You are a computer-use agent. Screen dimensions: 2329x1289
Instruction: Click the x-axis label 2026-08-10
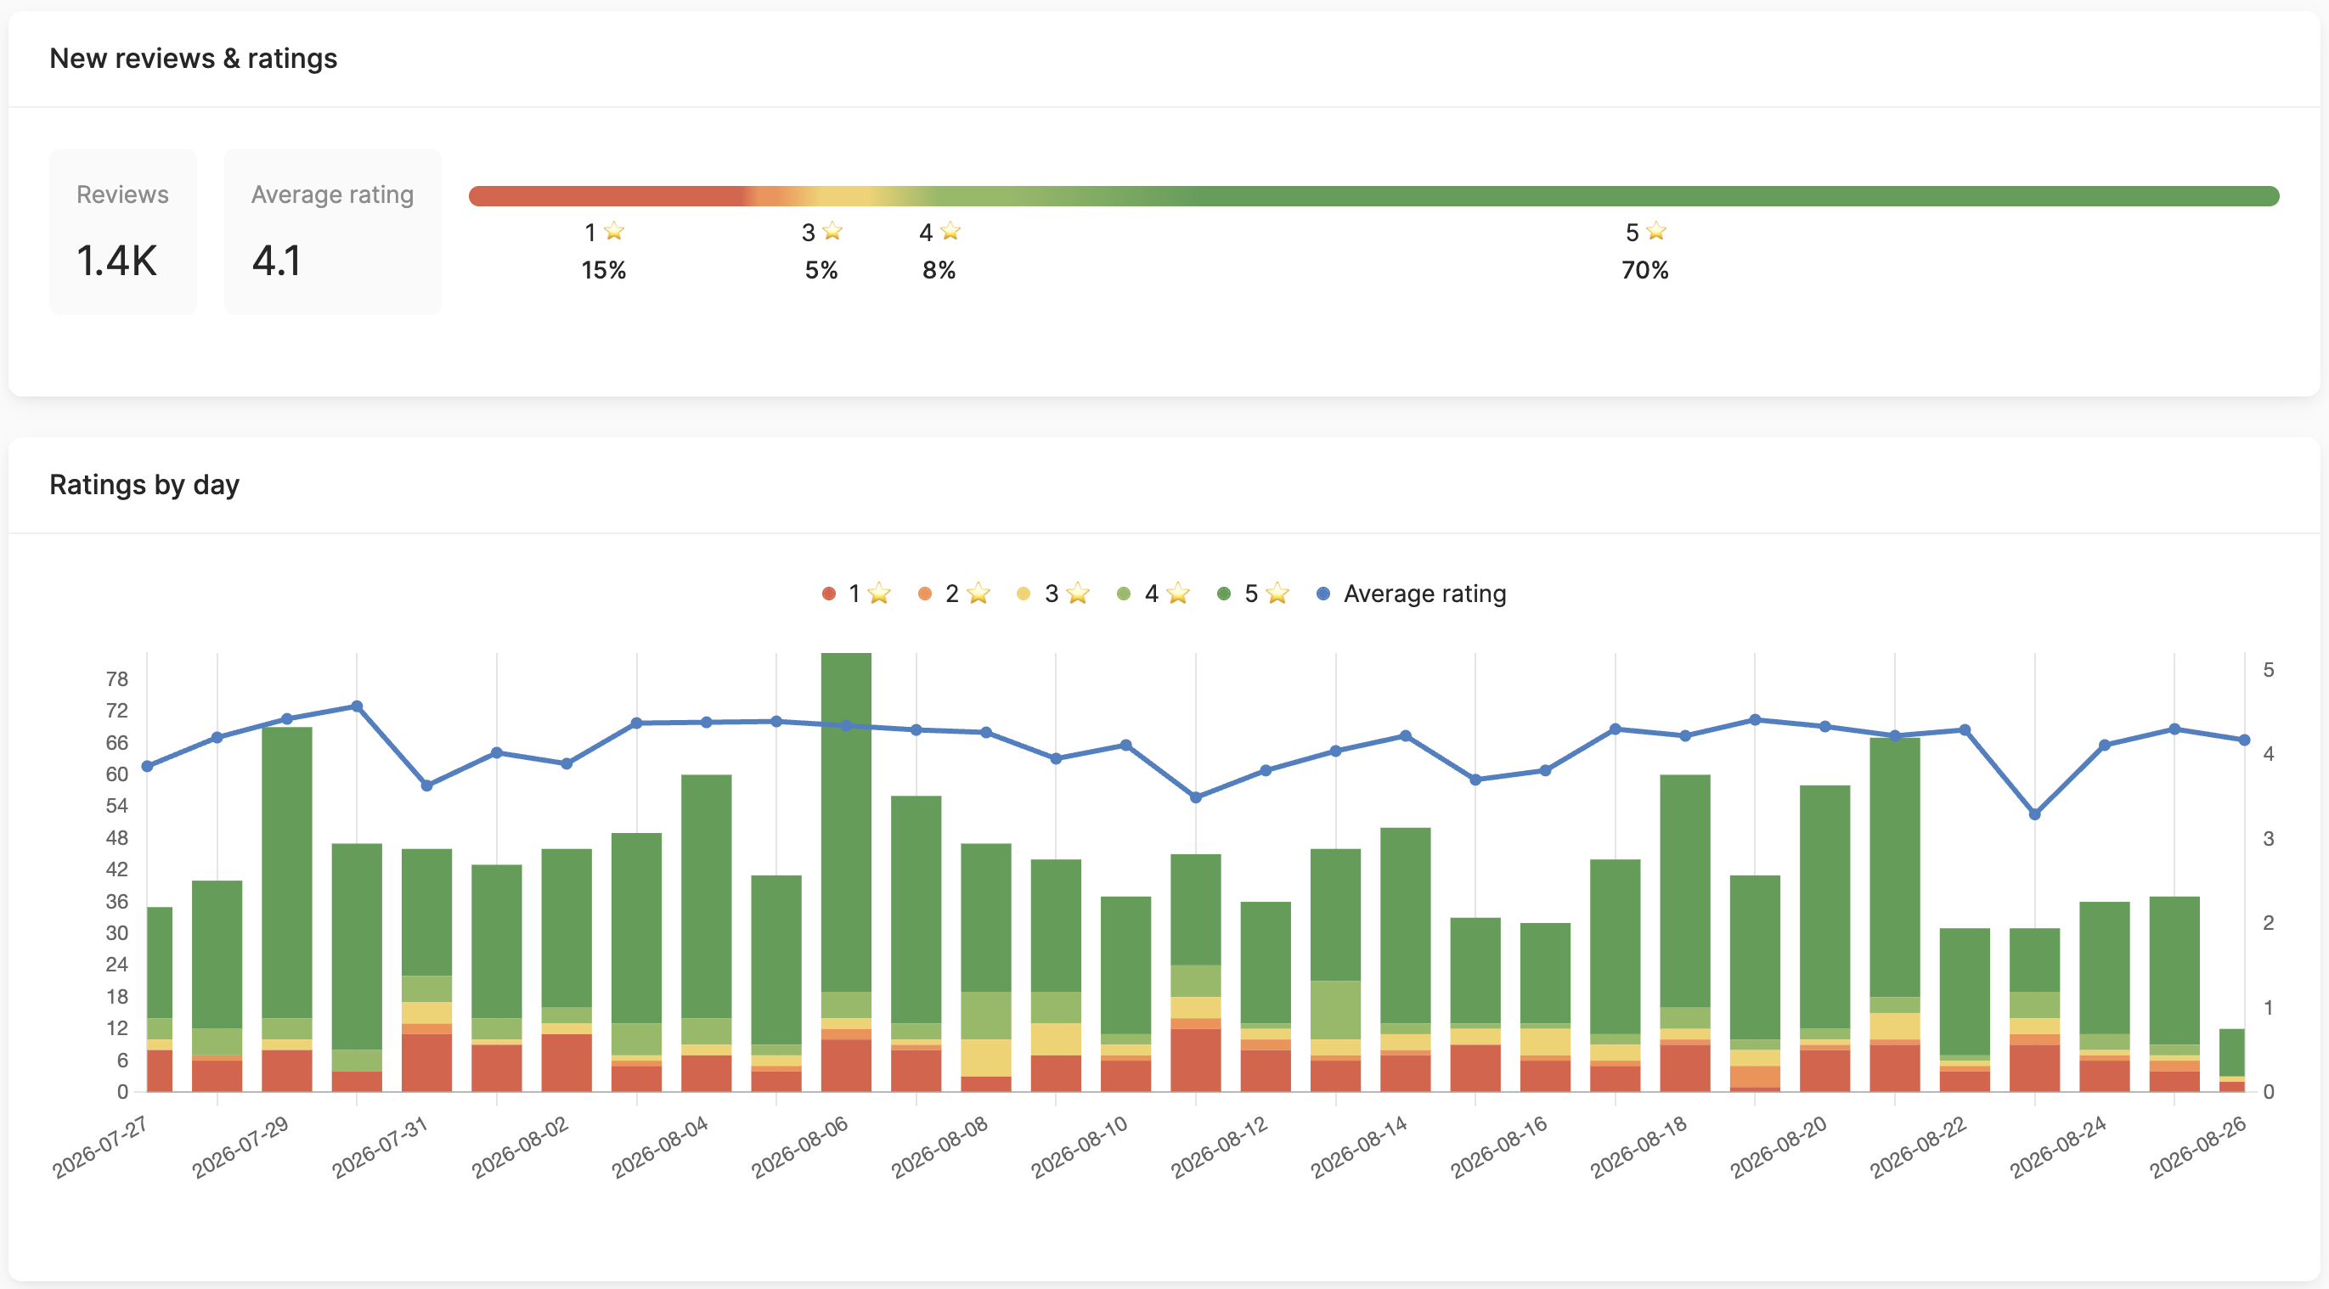coord(1079,1147)
